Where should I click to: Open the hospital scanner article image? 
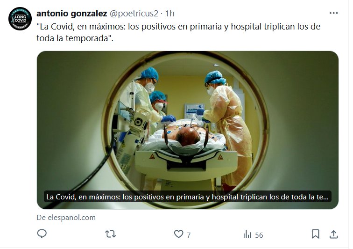pos(188,130)
